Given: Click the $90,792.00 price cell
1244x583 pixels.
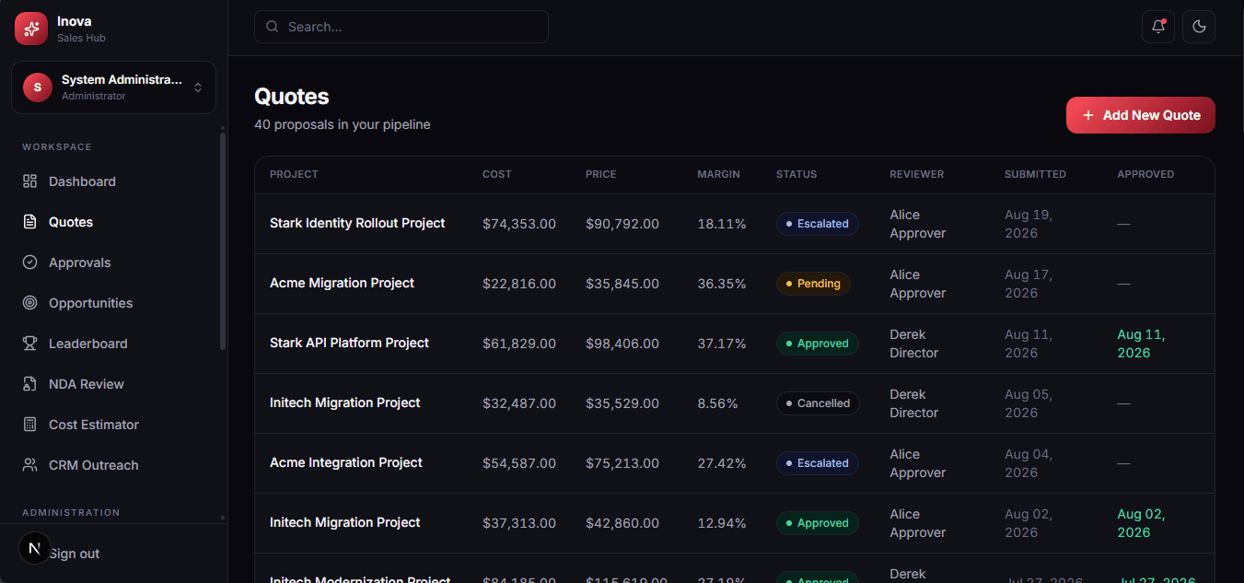Looking at the screenshot, I should 622,224.
